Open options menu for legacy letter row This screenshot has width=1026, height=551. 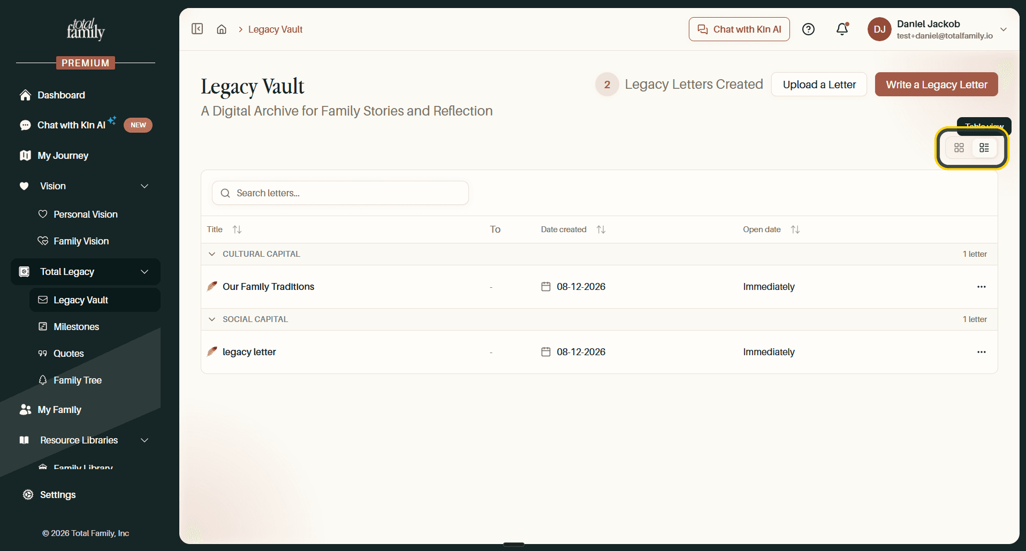click(x=981, y=352)
